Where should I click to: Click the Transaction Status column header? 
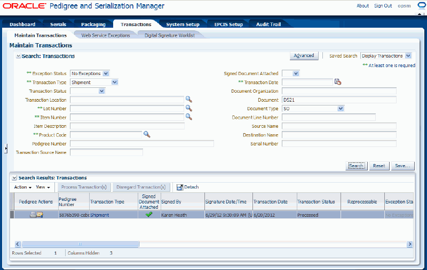click(x=319, y=201)
